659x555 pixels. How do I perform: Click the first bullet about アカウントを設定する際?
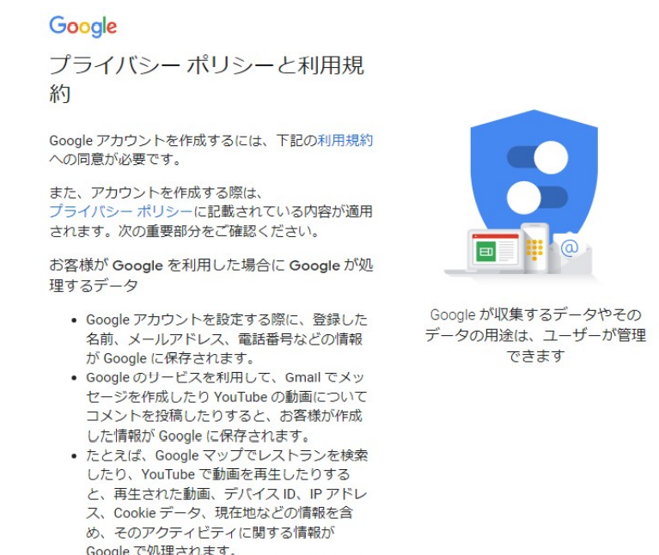click(x=227, y=338)
